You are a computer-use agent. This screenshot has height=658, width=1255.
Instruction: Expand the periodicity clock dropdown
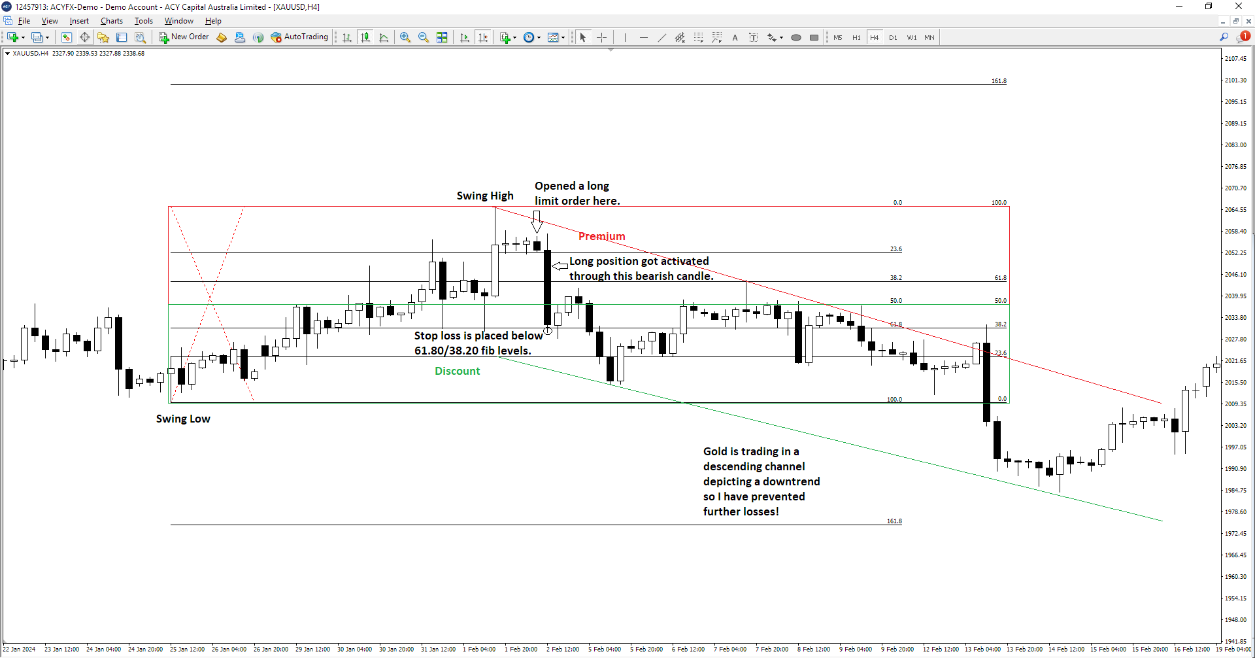pyautogui.click(x=539, y=37)
